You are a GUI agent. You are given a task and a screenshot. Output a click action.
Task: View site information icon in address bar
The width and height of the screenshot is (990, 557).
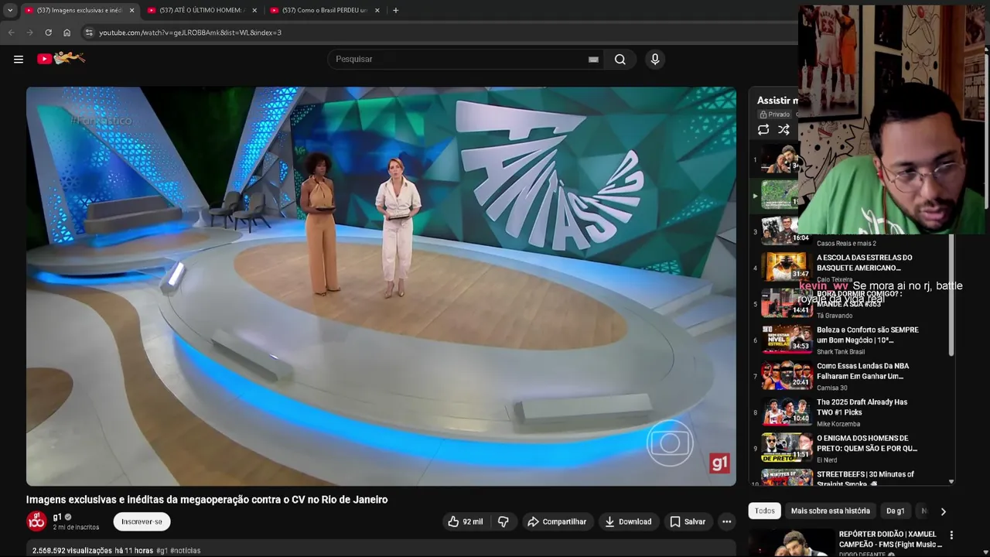pos(89,32)
